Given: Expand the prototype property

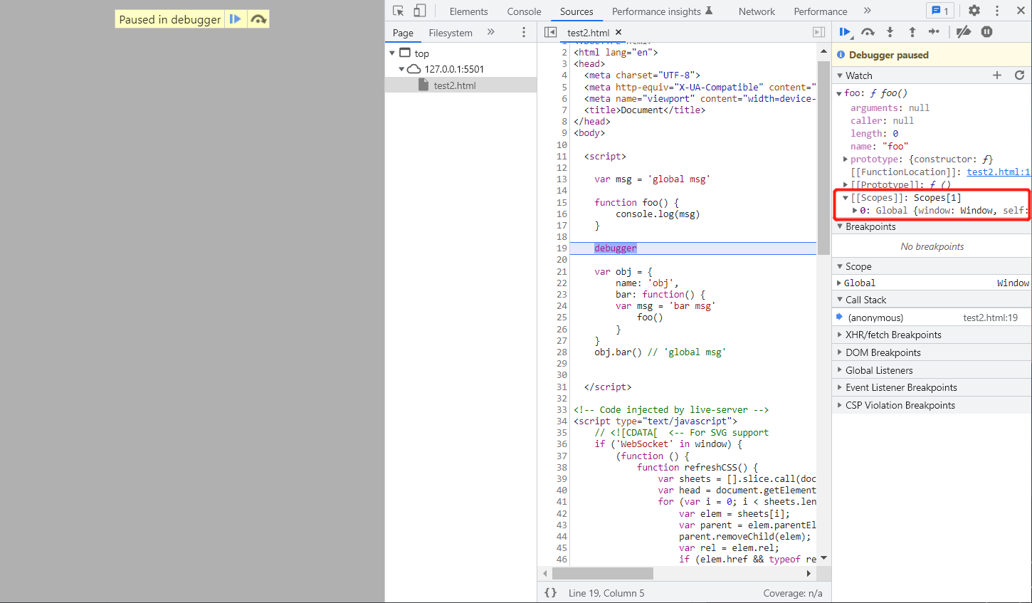Looking at the screenshot, I should click(846, 159).
